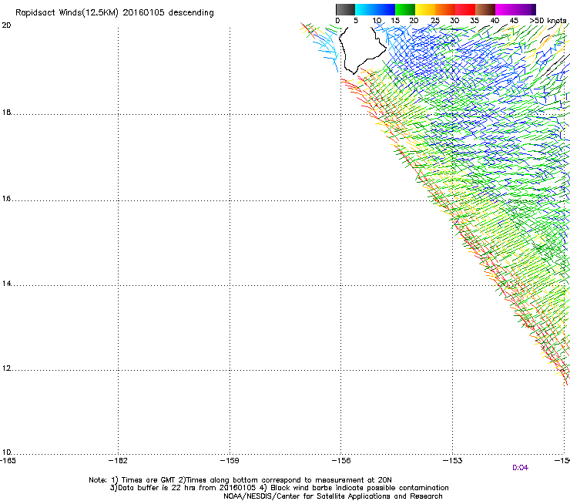Click the 'Data buffer is 22 hrs' footnote line
The width and height of the screenshot is (570, 501).
279,488
